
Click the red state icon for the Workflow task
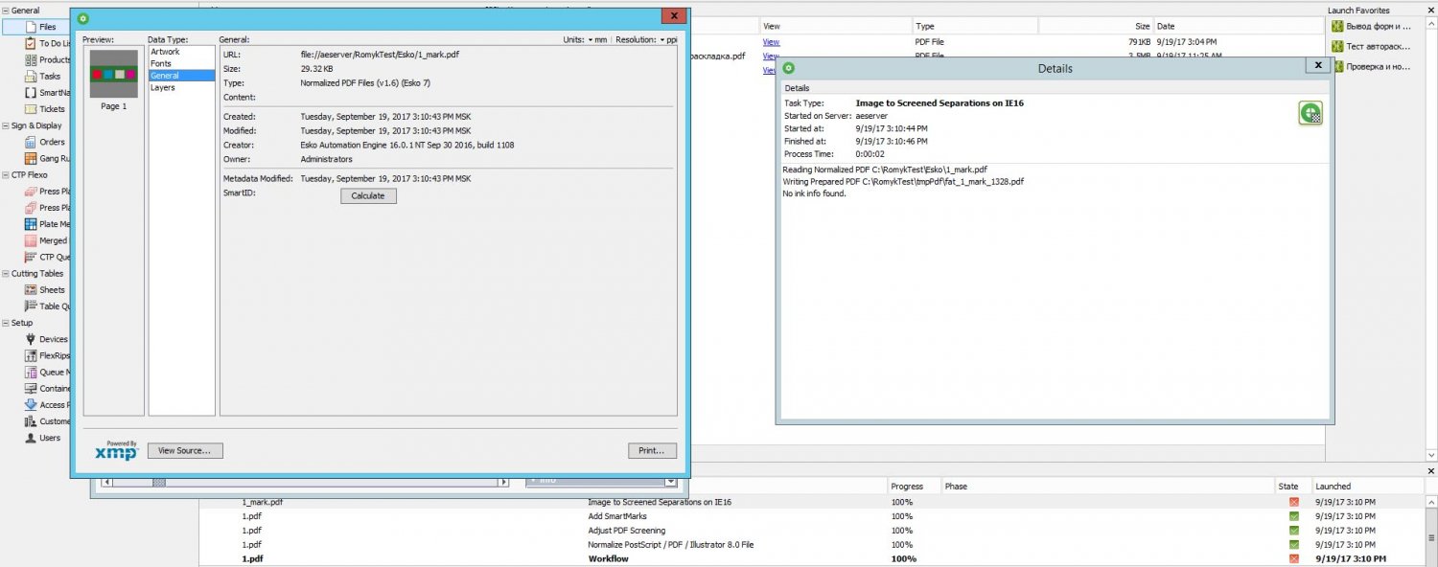1294,558
